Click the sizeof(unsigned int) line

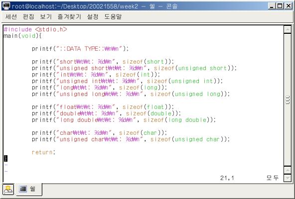(128, 81)
